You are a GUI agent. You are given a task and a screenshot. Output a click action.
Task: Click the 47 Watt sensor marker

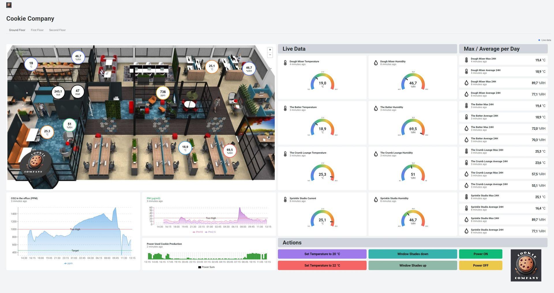click(x=77, y=92)
